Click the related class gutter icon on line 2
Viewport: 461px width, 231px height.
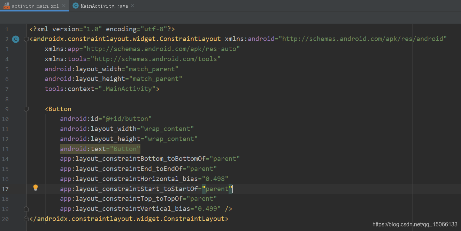click(15, 39)
